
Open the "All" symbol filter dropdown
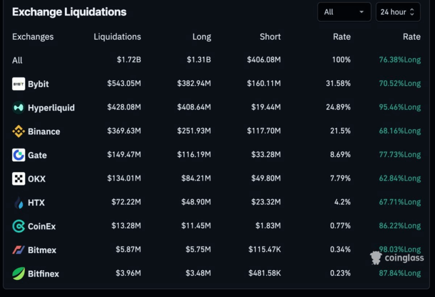point(344,12)
